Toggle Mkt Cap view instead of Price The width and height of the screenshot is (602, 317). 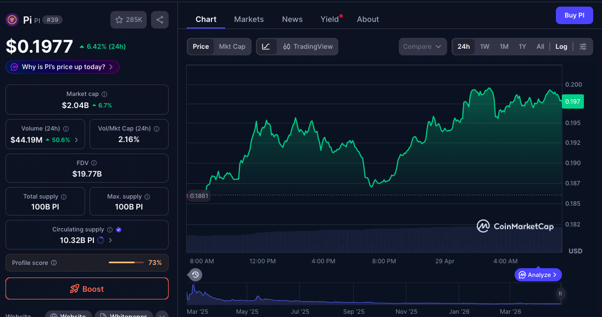click(232, 47)
